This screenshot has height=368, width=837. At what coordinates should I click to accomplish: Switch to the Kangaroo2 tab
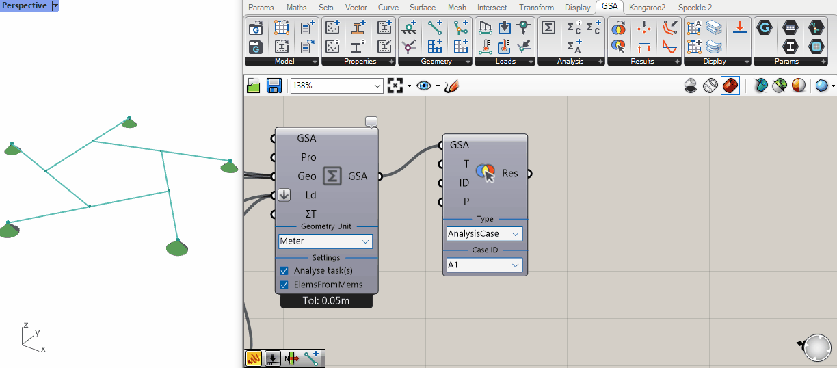647,8
